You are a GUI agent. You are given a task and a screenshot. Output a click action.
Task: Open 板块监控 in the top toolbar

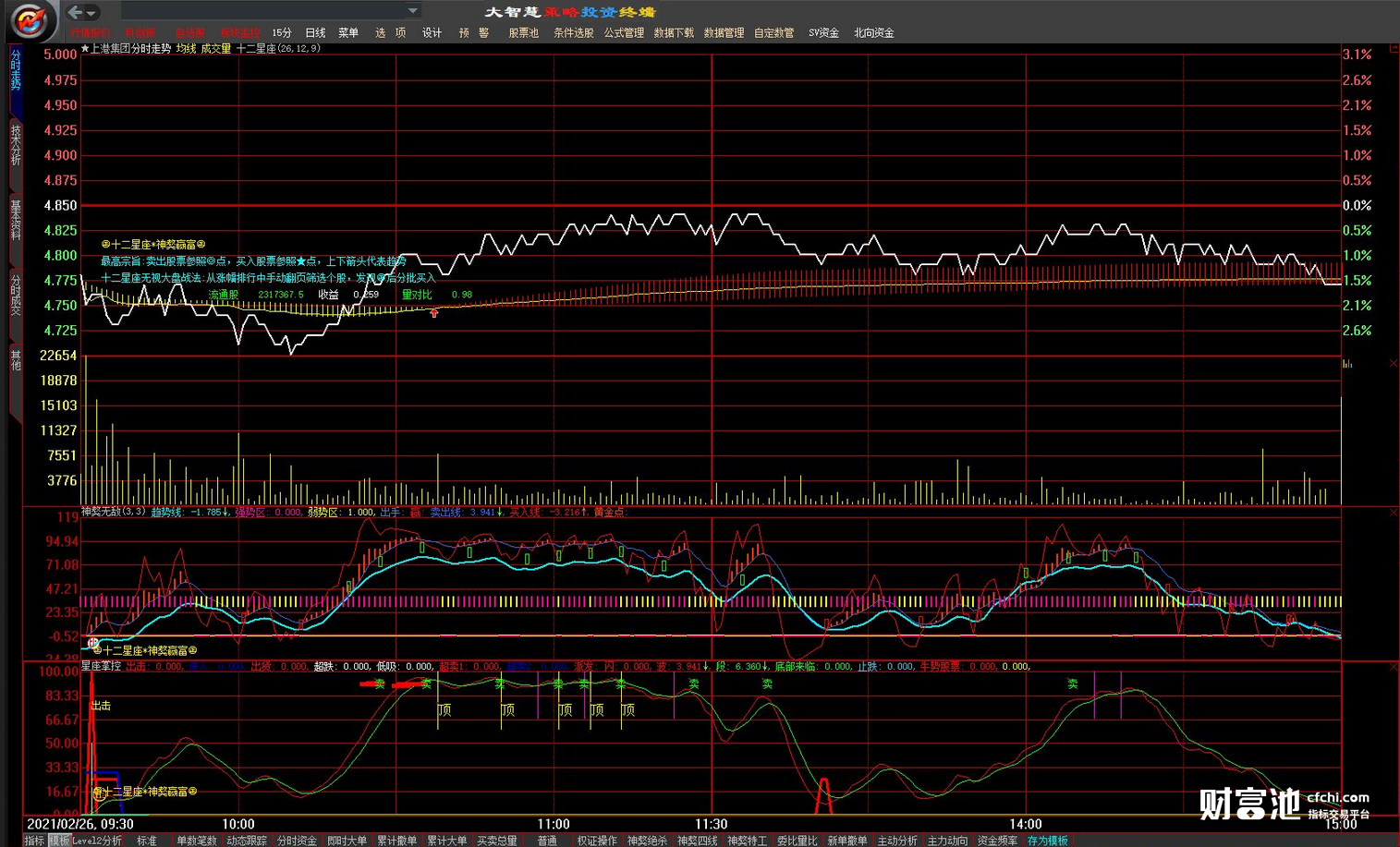[240, 32]
